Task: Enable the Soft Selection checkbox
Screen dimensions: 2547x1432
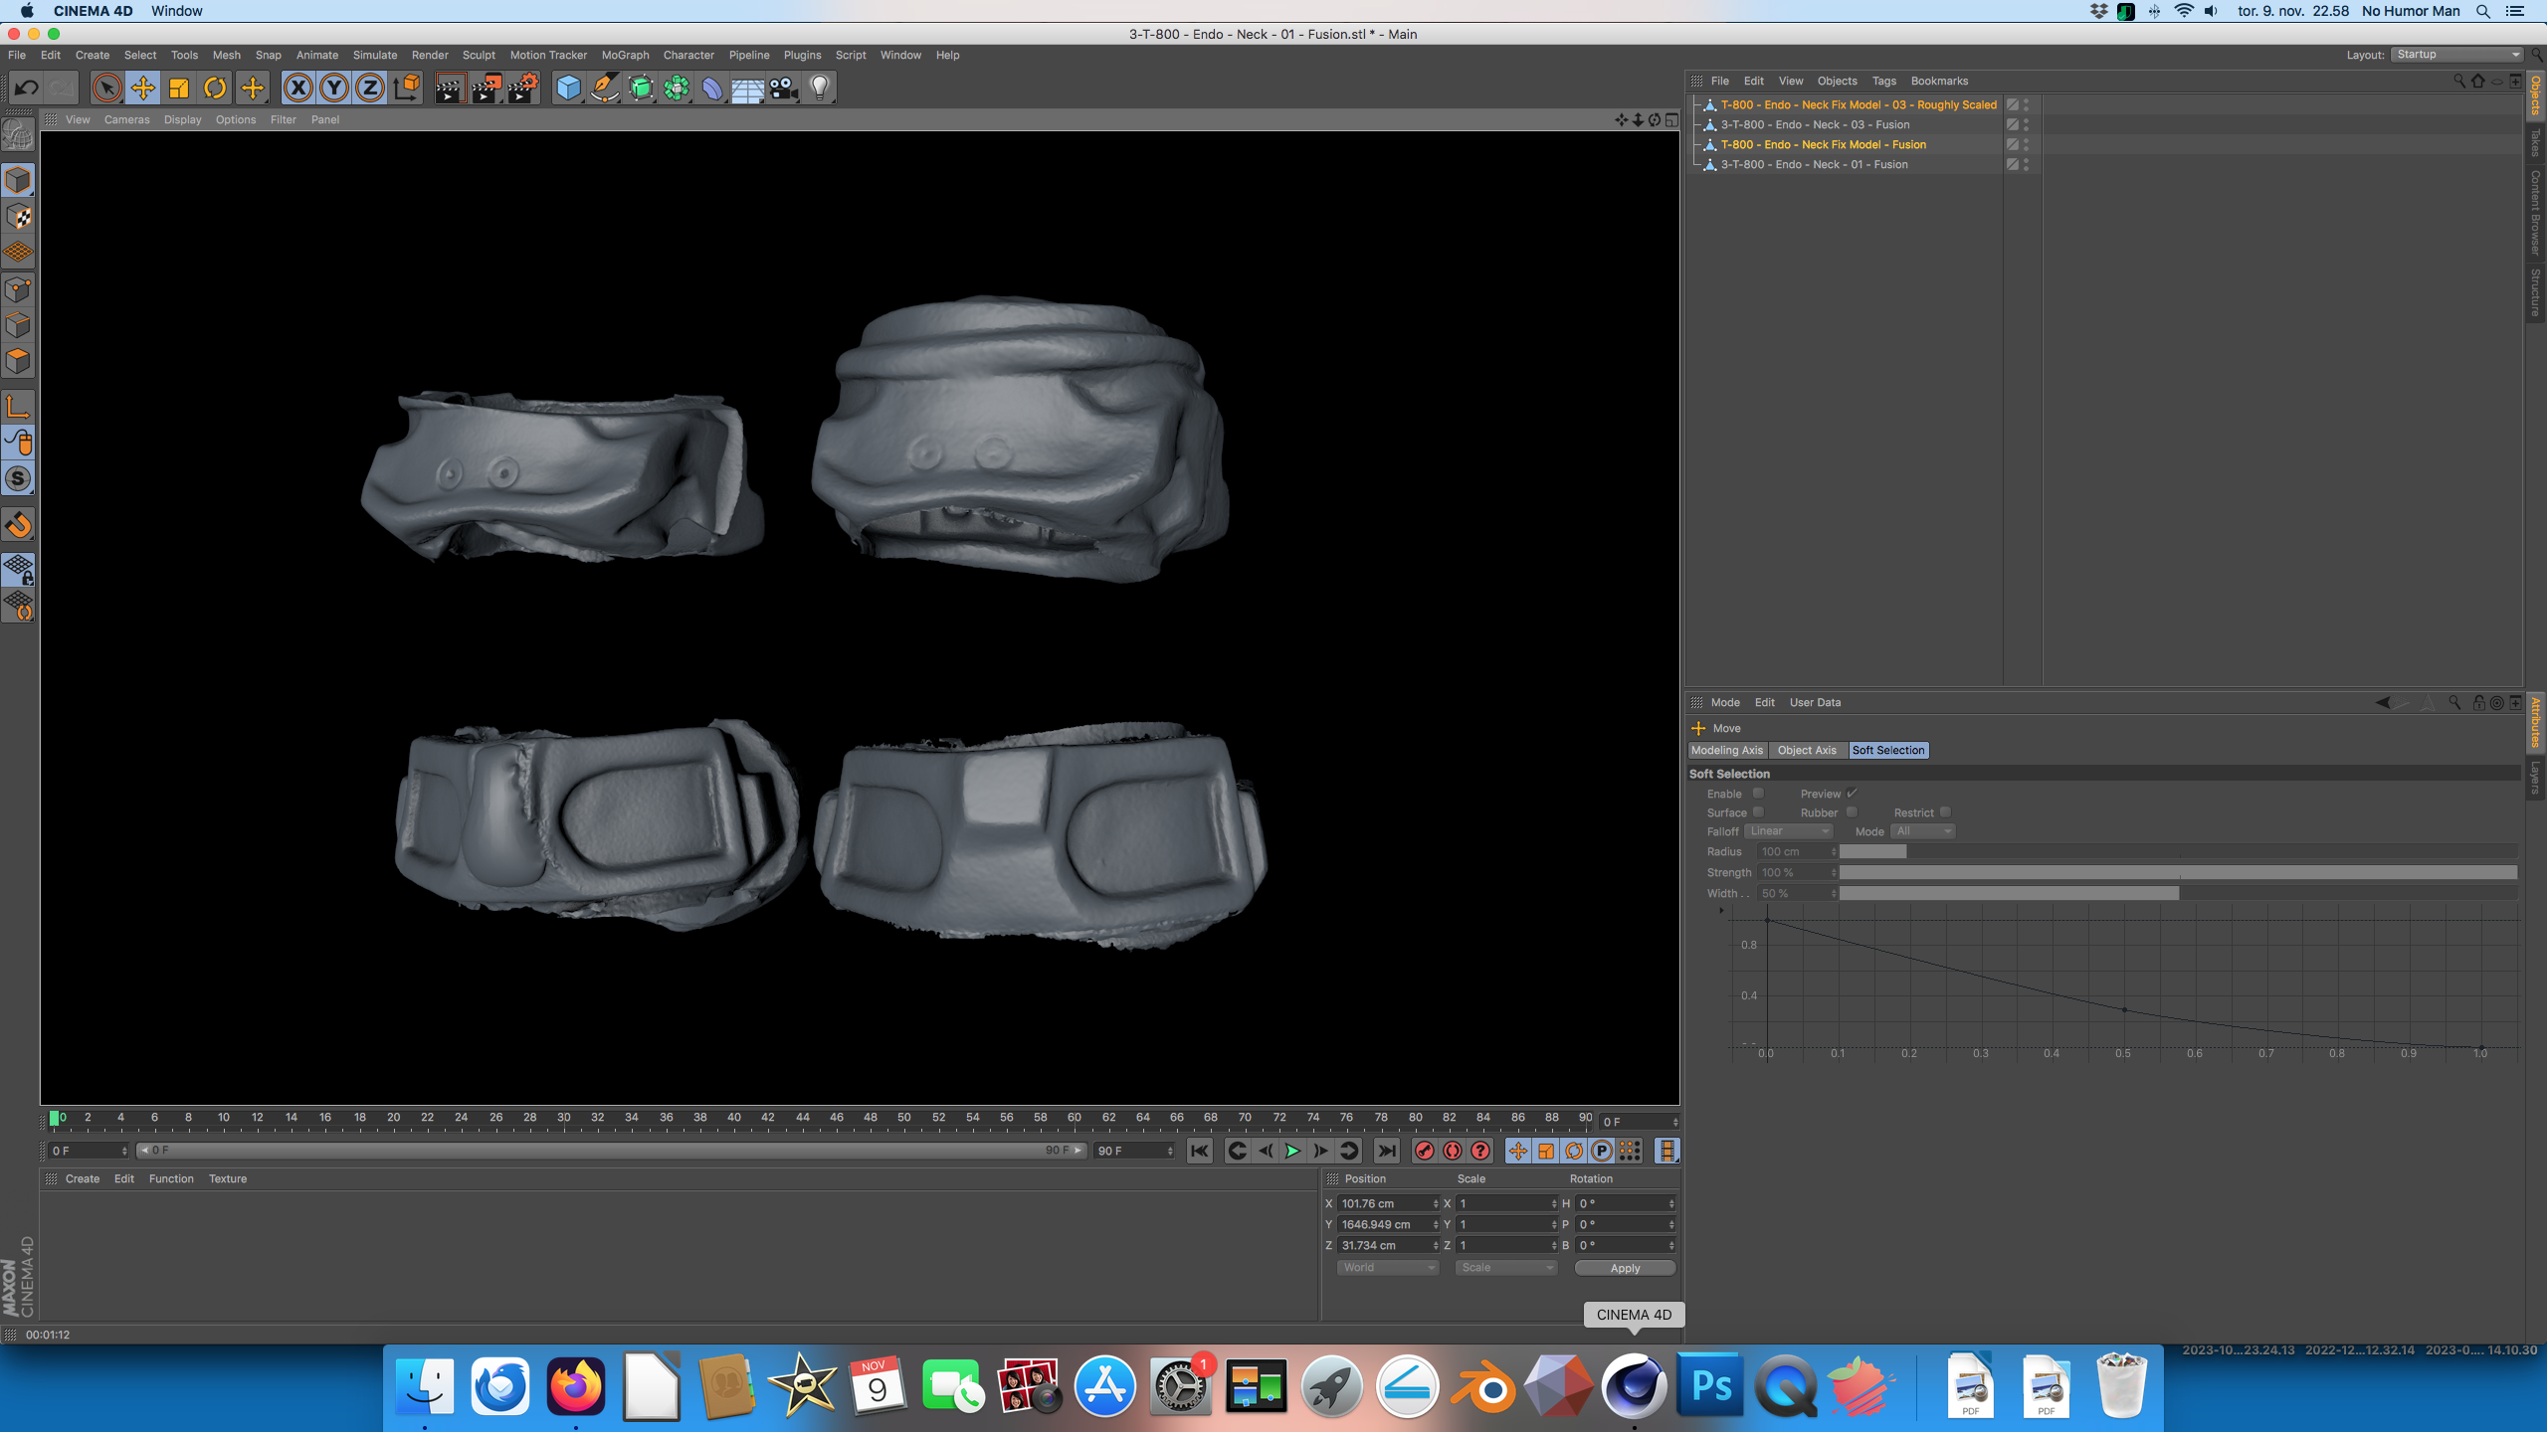Action: [x=1758, y=794]
